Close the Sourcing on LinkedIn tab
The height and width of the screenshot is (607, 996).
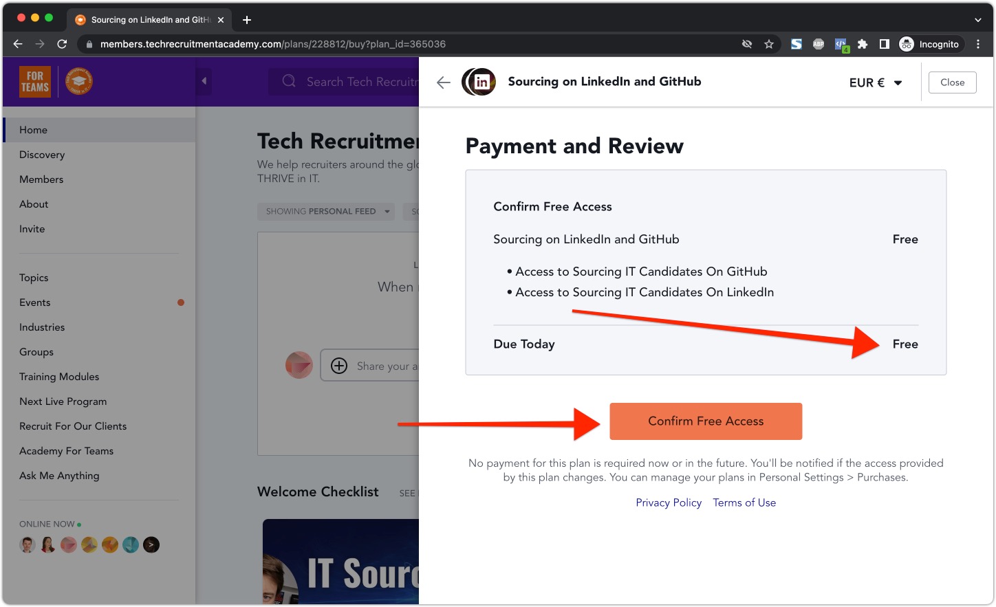(x=221, y=20)
